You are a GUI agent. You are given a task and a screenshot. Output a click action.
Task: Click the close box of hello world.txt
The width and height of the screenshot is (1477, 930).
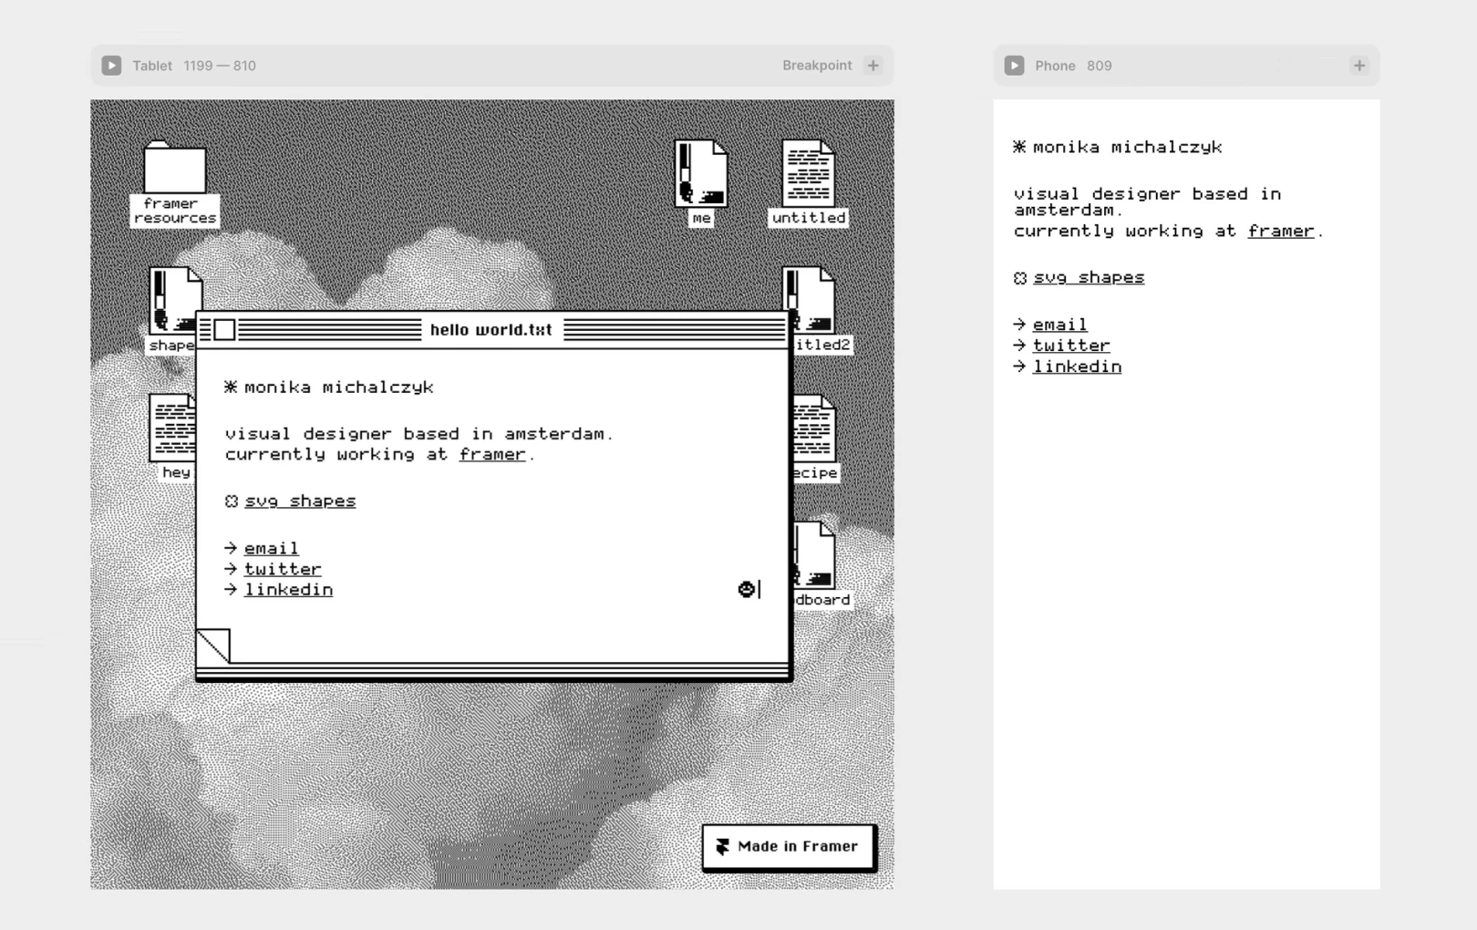(224, 330)
